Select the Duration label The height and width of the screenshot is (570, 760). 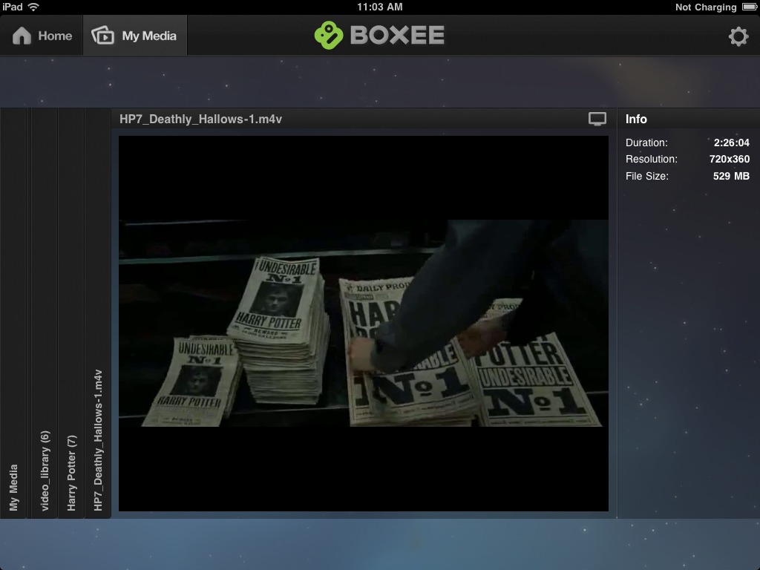point(646,142)
